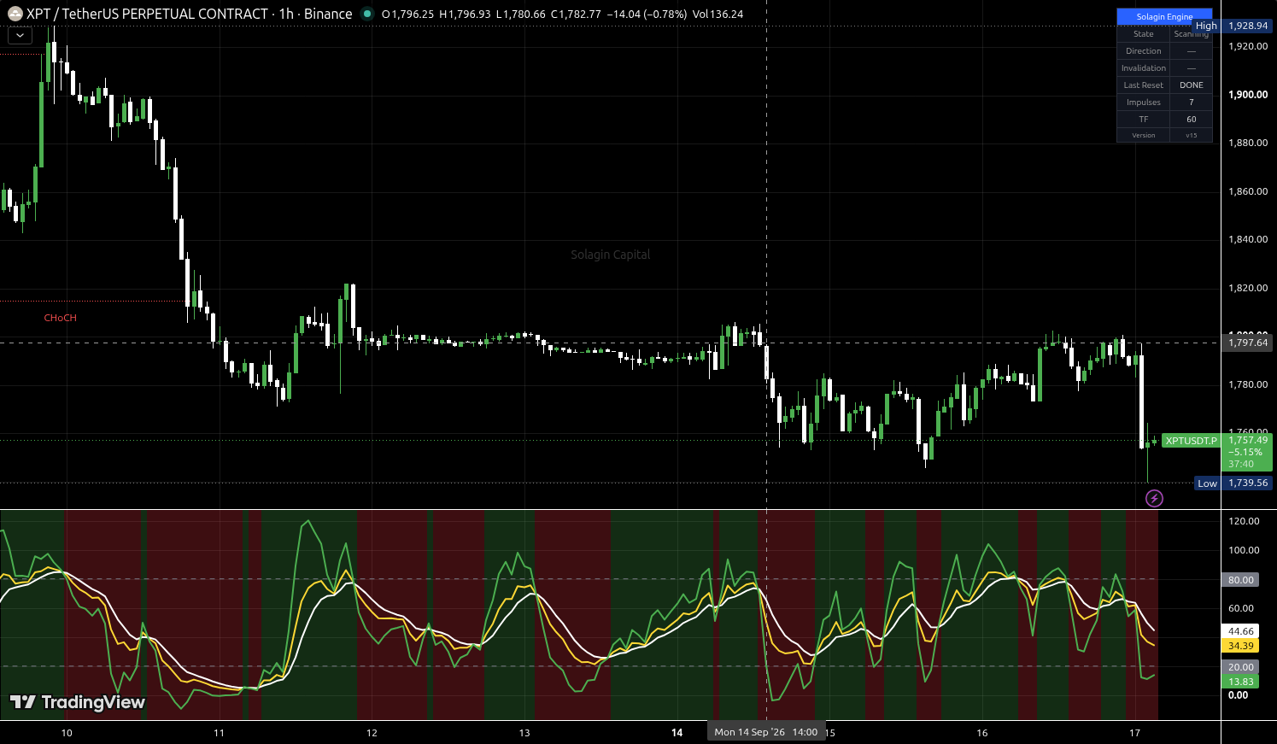
Task: Click the CHoCH chart label
Action: [61, 318]
